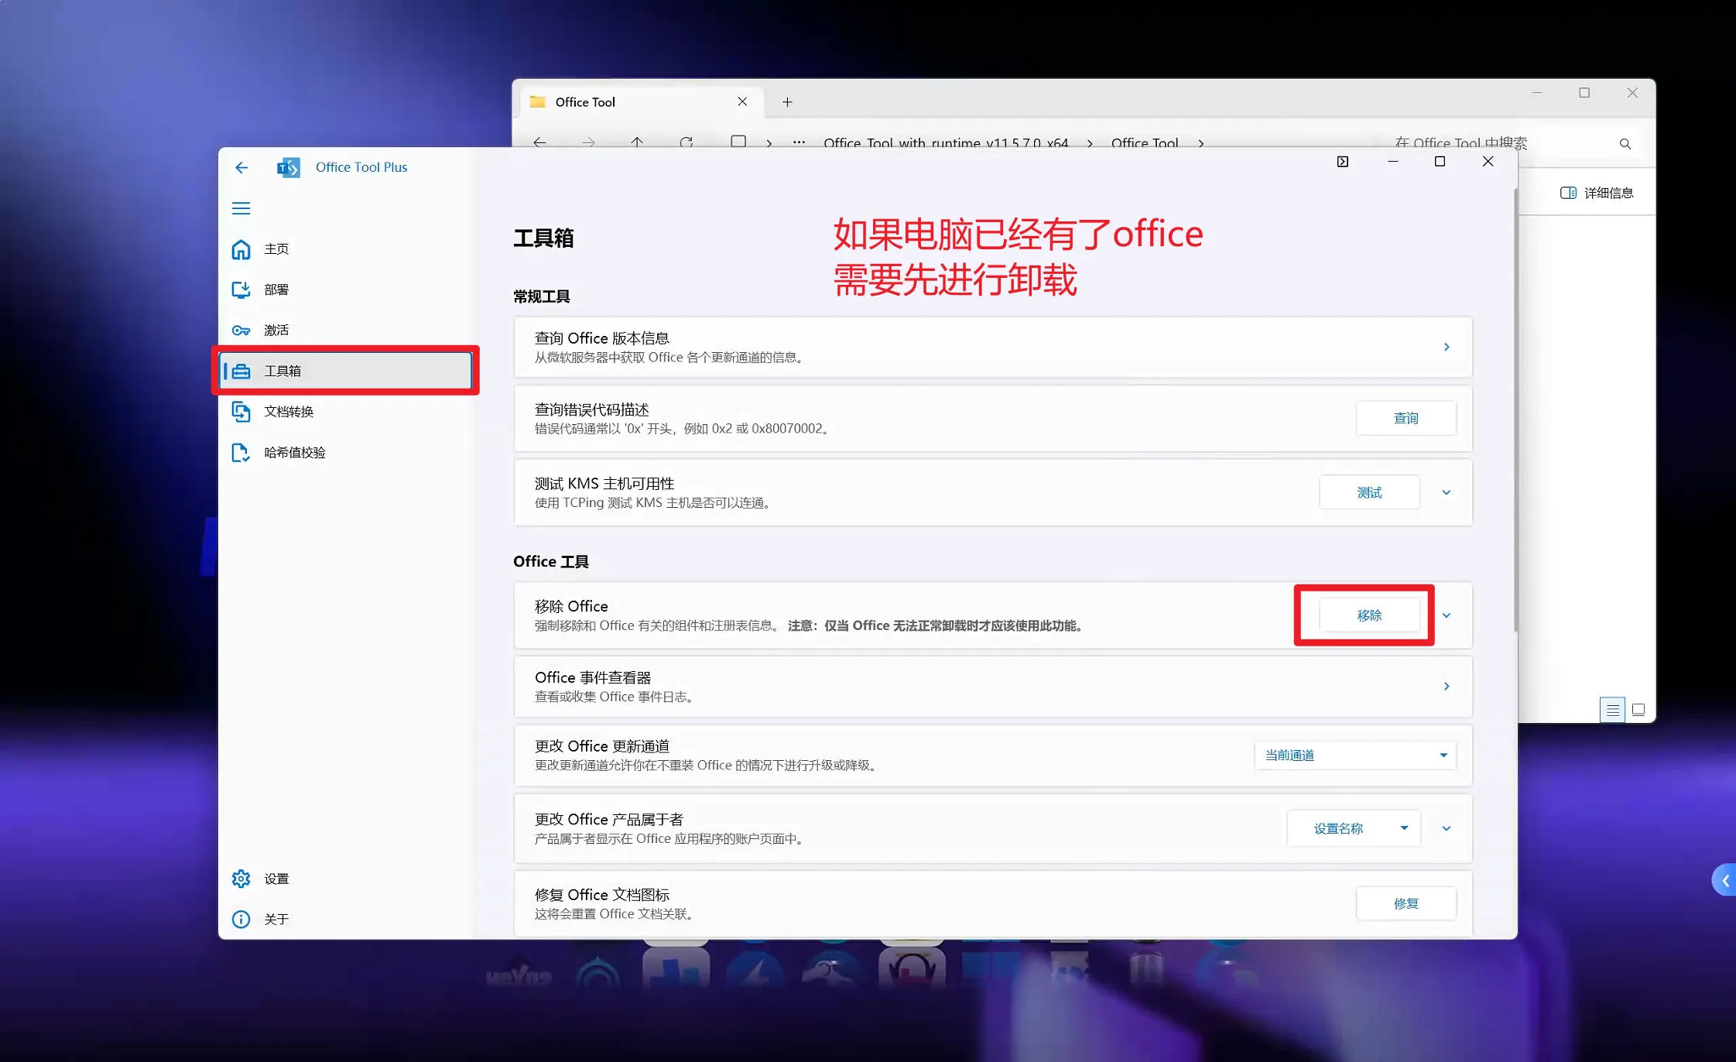Add a new tab in File Explorer
Screen dimensions: 1736x1062
[x=787, y=102]
